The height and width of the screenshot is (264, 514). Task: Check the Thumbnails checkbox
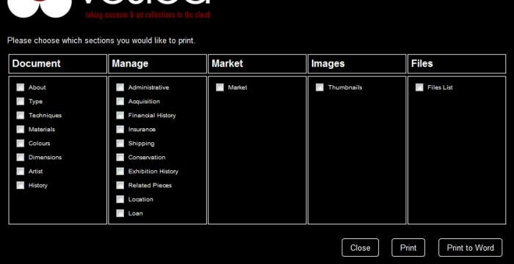[319, 87]
